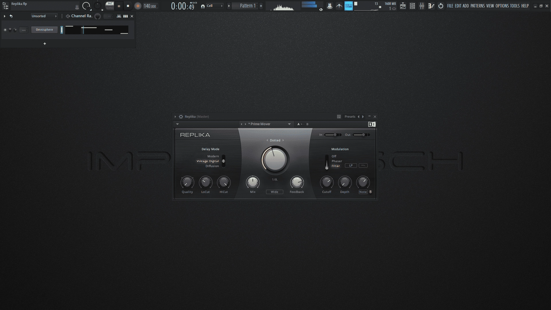Open the Cell snap dropdown
The height and width of the screenshot is (310, 551).
click(214, 6)
